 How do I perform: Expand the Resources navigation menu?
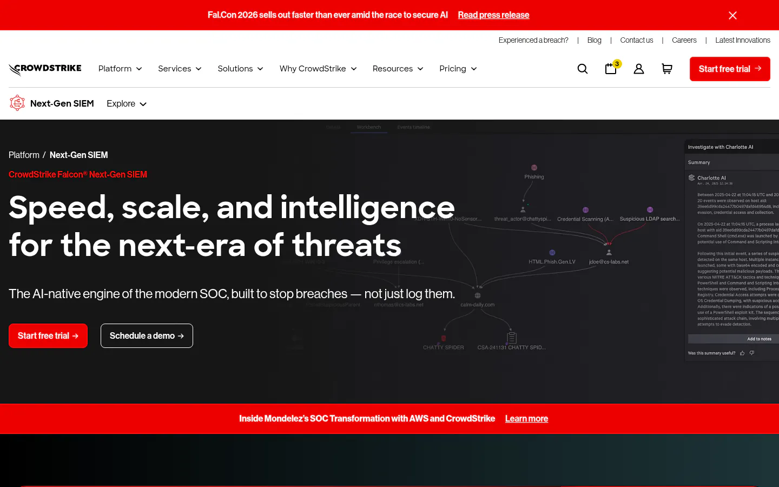(398, 69)
